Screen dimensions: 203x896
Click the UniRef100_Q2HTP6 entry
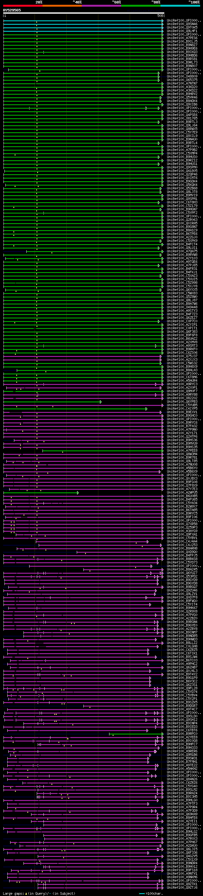click(182, 437)
